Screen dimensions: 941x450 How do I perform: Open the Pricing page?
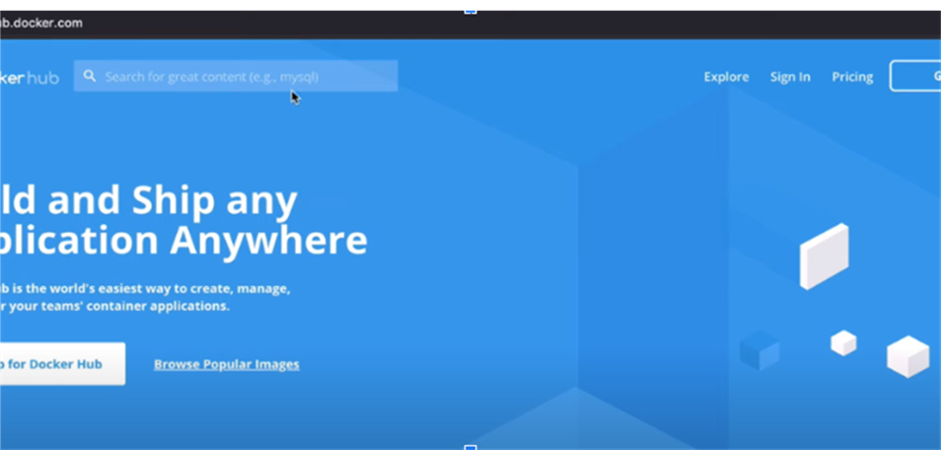(852, 77)
